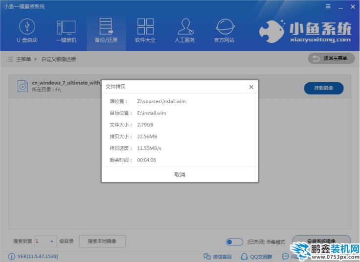Click the source path Z:\sources\install.wim

tap(161, 101)
